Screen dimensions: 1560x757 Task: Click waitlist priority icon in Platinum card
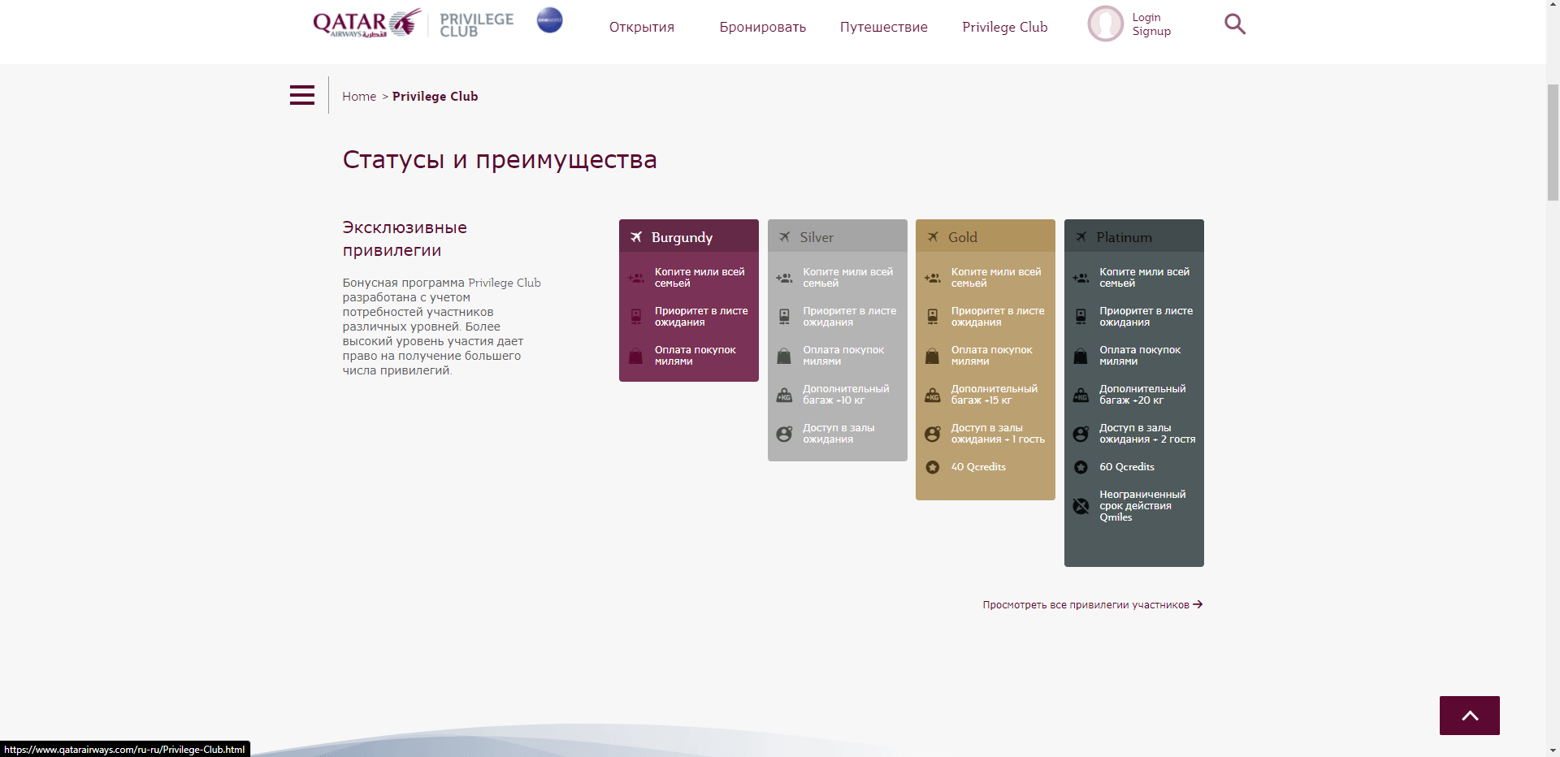point(1081,317)
